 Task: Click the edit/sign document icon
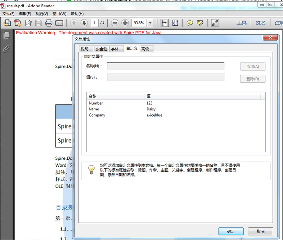click(x=28, y=23)
